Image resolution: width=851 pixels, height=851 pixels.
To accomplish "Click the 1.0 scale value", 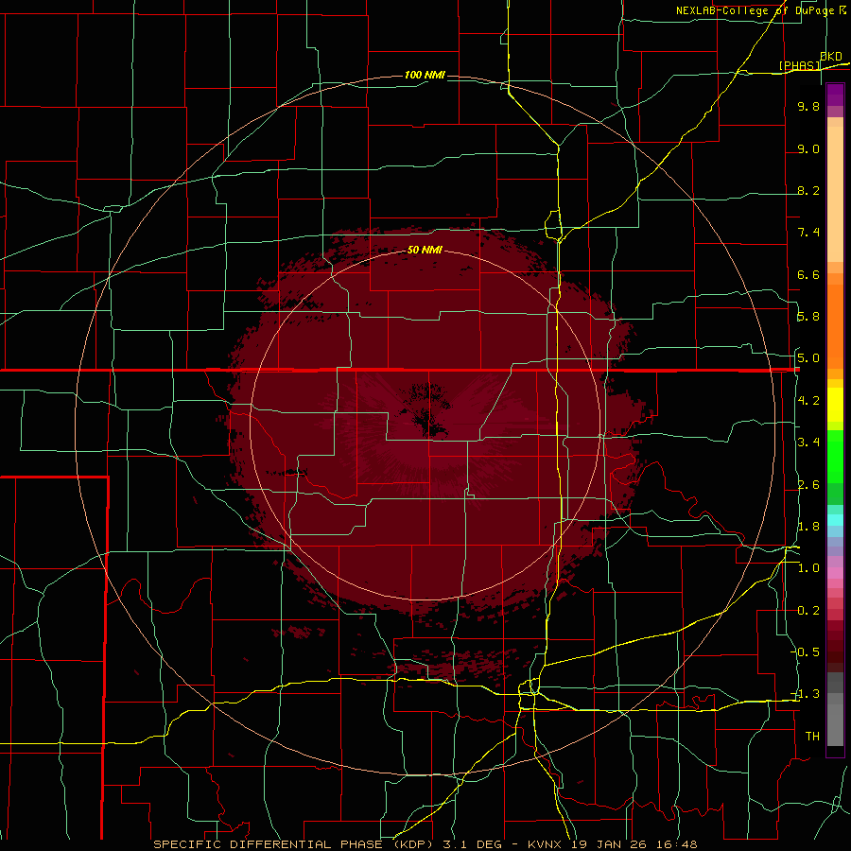I will click(x=808, y=568).
